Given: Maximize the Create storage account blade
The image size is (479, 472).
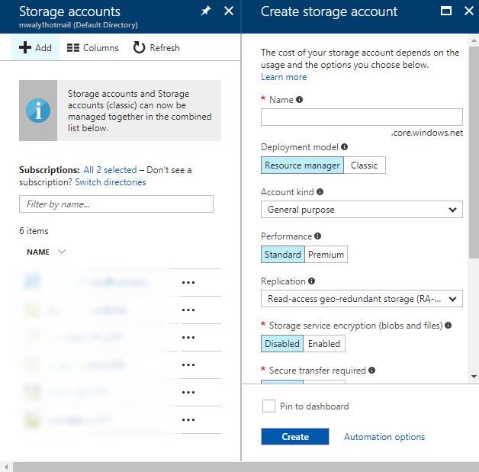Looking at the screenshot, I should [x=446, y=11].
